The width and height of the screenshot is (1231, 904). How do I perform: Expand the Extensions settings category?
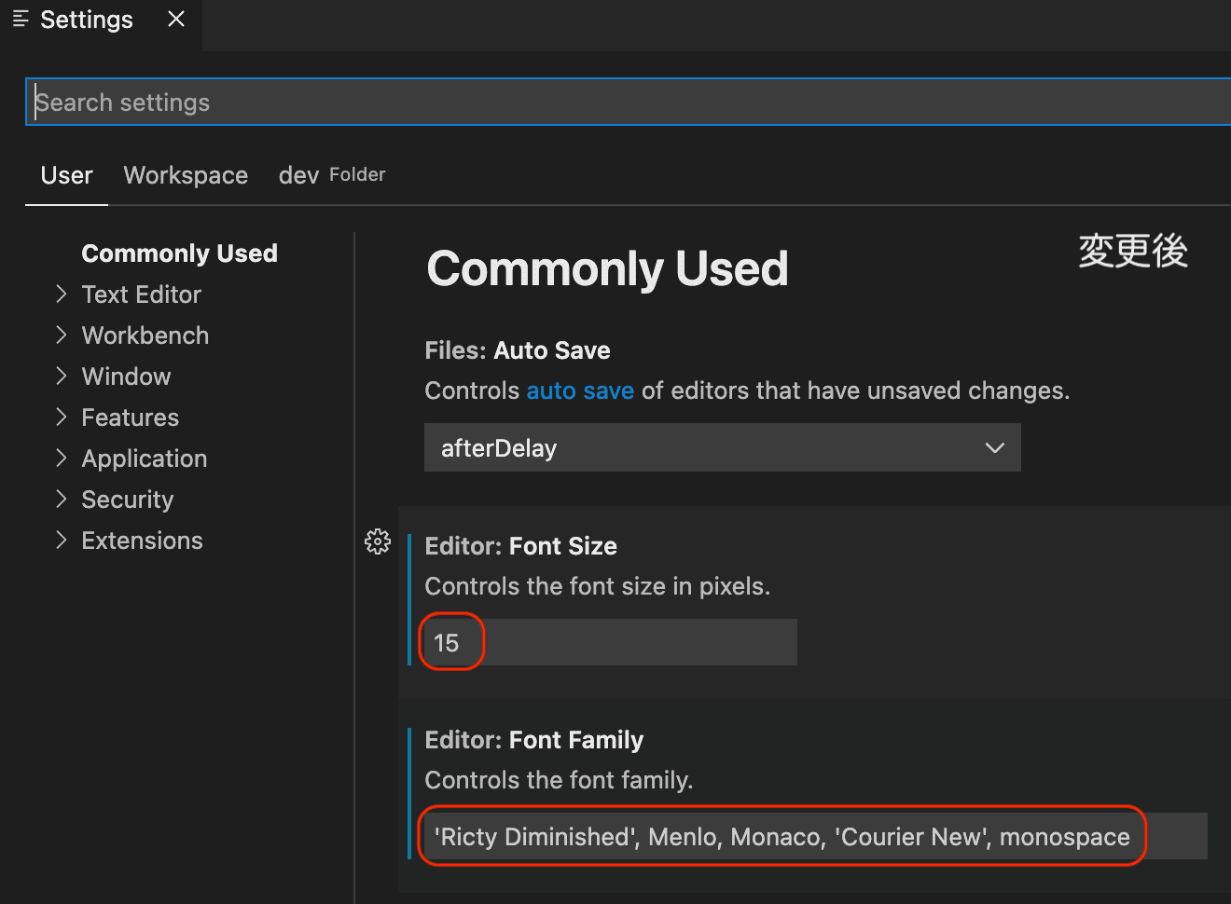(x=62, y=541)
